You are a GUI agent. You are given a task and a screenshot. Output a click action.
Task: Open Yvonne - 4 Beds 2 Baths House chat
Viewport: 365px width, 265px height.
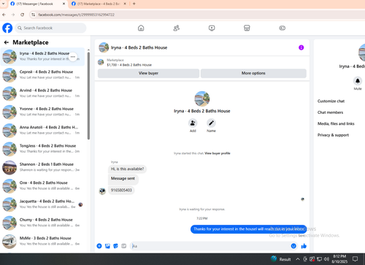42,112
